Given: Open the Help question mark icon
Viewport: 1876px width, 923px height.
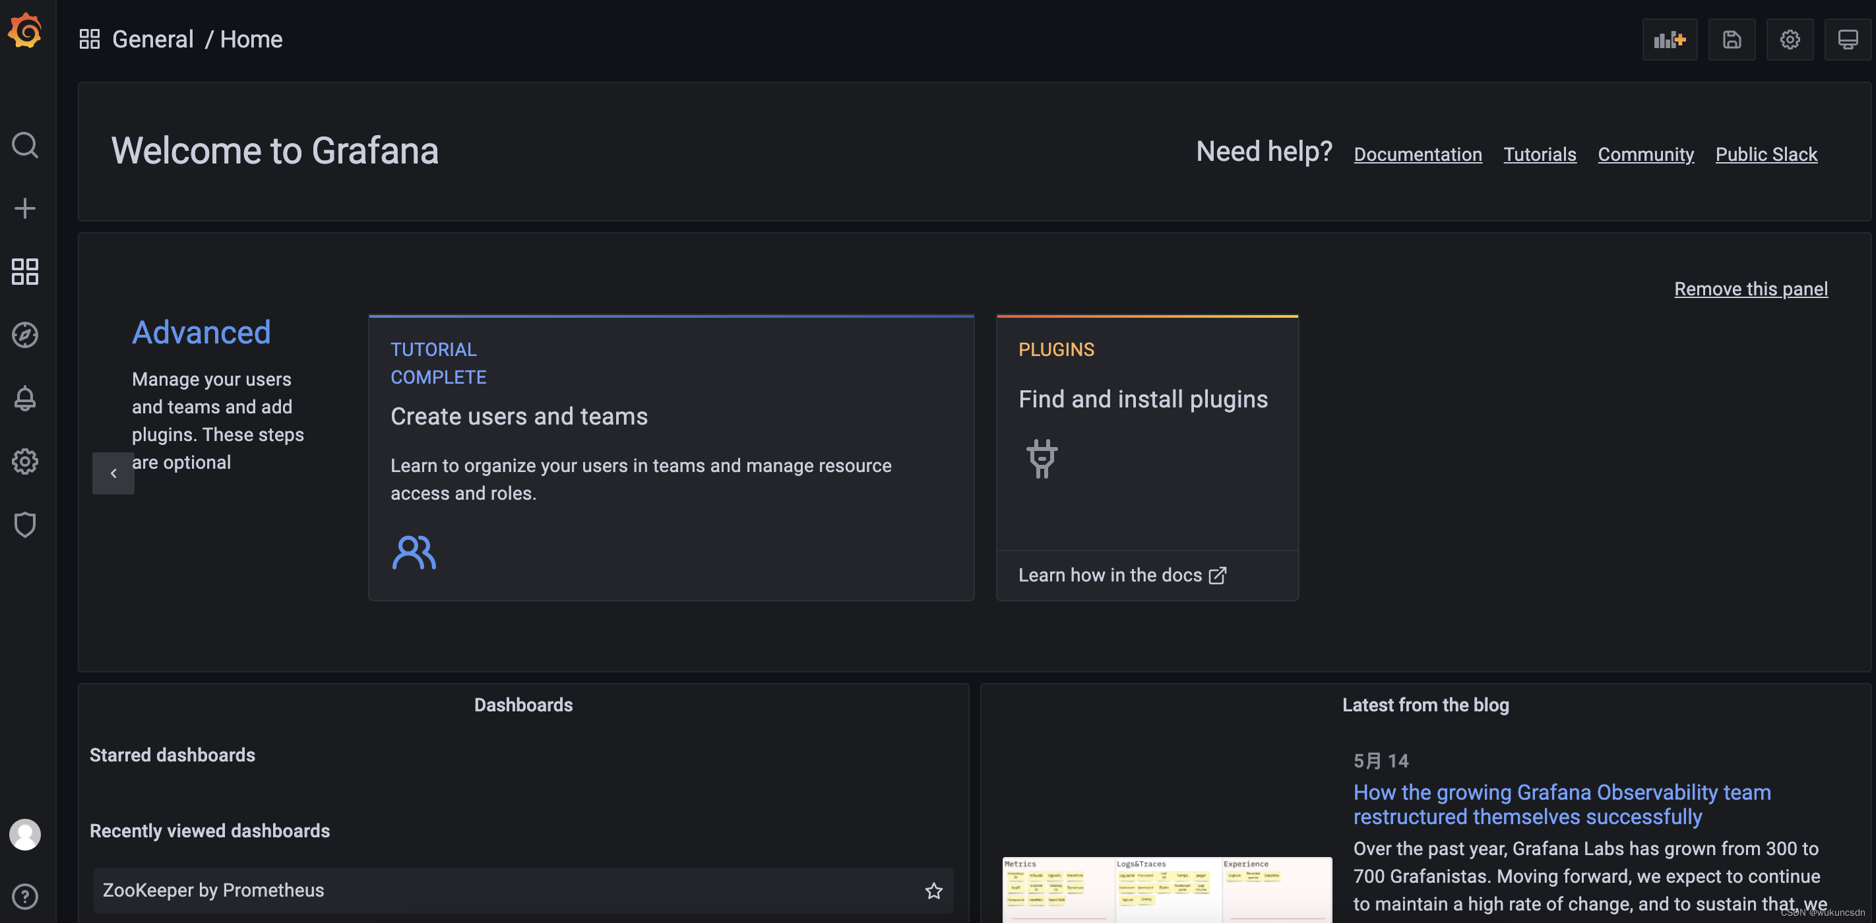Looking at the screenshot, I should click(x=25, y=896).
